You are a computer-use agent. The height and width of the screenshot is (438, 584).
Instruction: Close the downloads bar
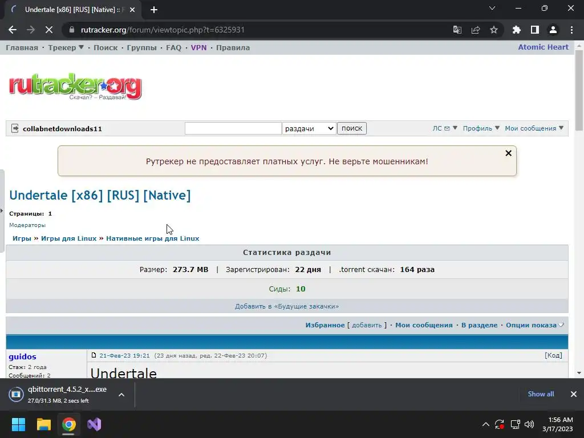point(574,394)
